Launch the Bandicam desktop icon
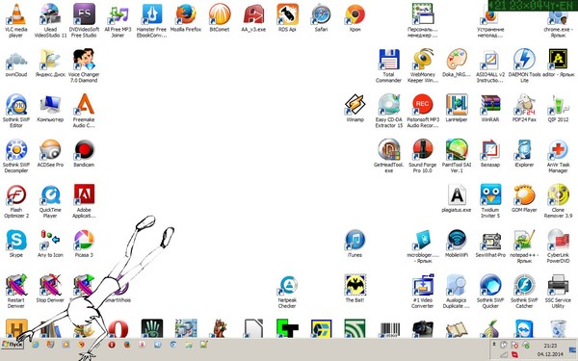578x361 pixels. pyautogui.click(x=84, y=153)
